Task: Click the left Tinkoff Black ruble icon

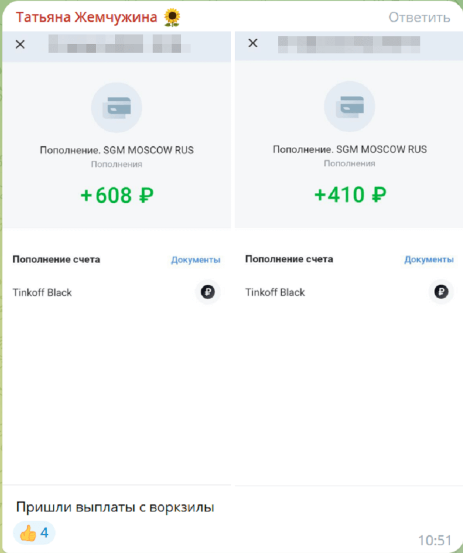Action: tap(207, 292)
